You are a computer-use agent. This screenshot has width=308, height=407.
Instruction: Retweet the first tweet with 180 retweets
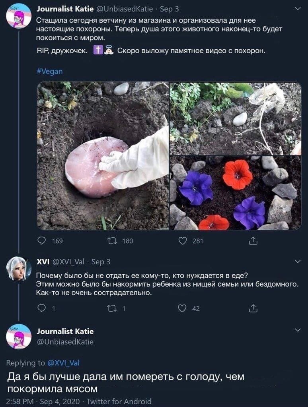[x=111, y=241]
